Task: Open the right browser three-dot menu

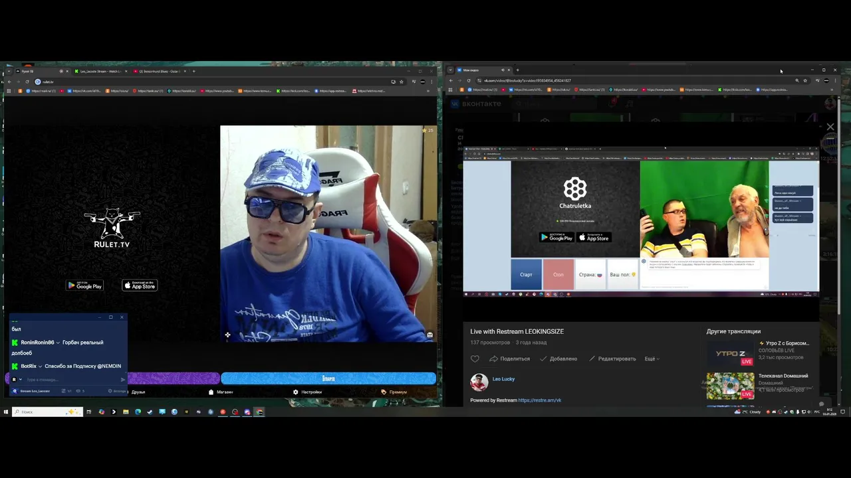Action: 836,80
